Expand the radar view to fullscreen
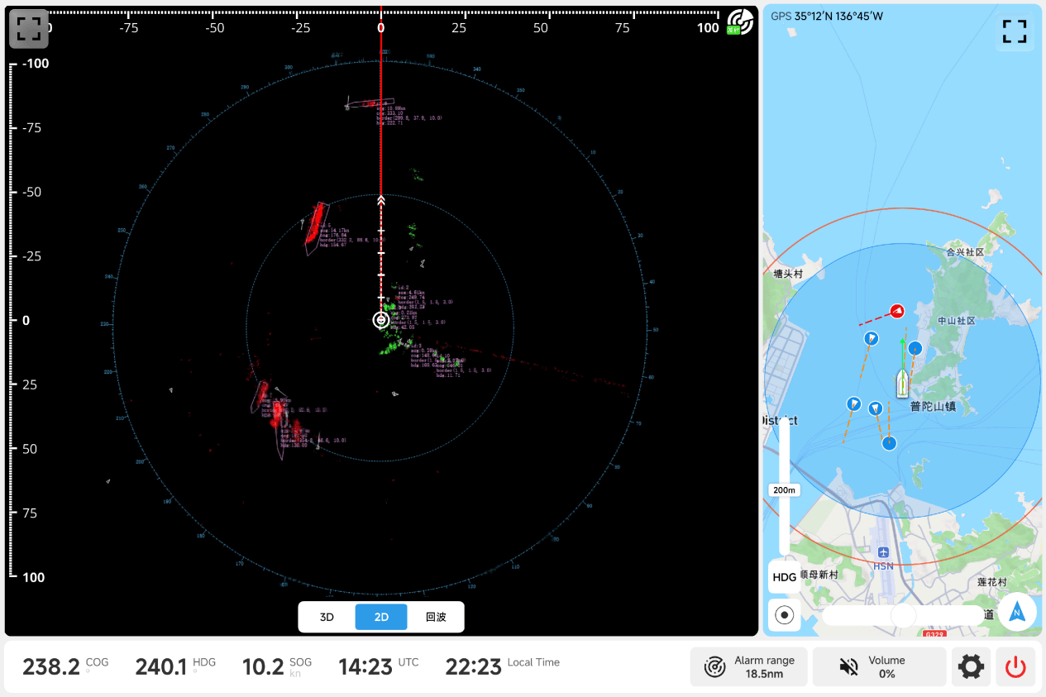 [29, 30]
